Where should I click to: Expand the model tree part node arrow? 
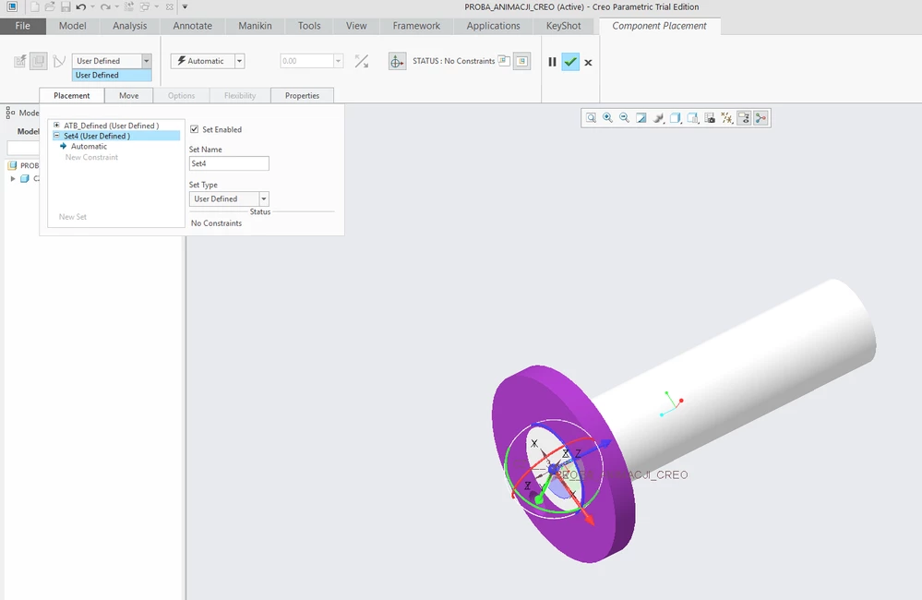[13, 179]
